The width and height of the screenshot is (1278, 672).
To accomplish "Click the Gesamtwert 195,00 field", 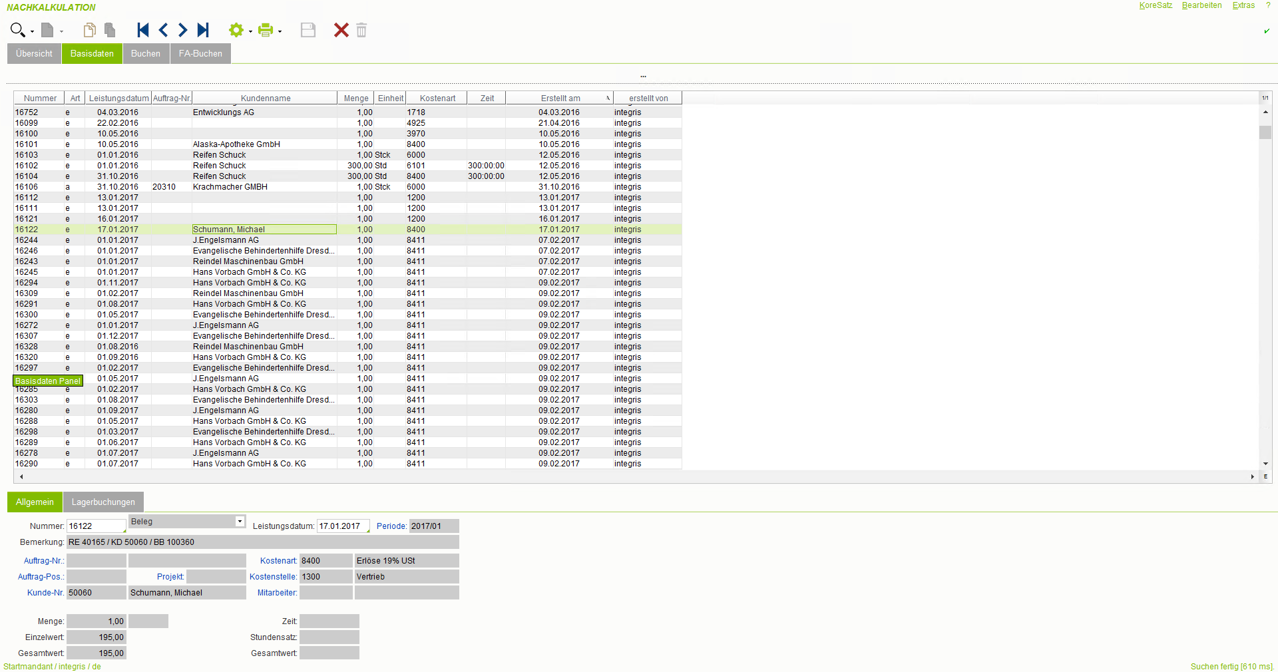I will pos(97,653).
